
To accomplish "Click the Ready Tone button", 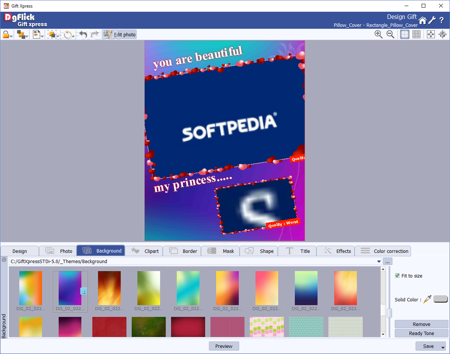I will click(x=421, y=333).
